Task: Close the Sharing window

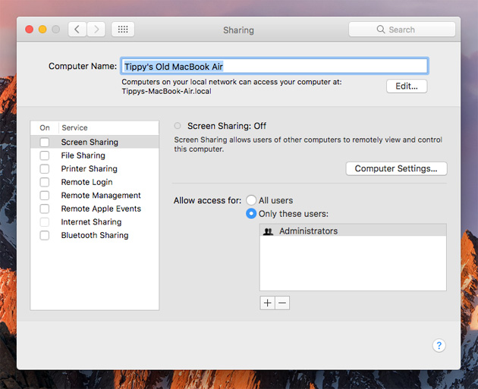Action: coord(30,30)
